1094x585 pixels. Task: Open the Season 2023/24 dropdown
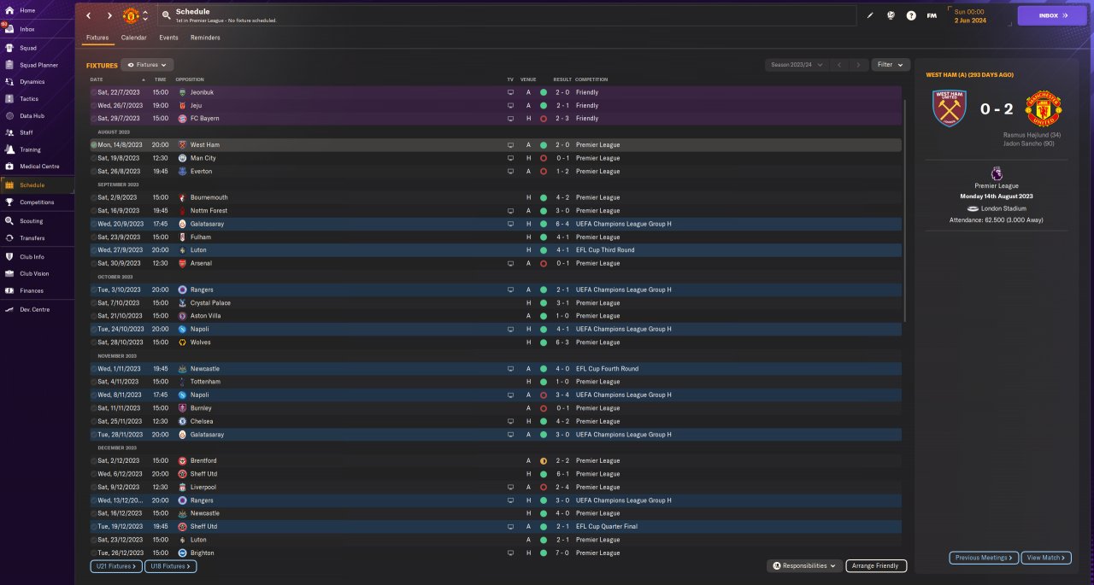797,65
